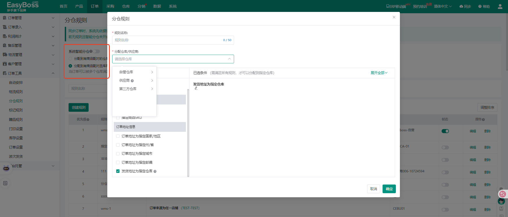Click the 确定 confirm button

click(389, 189)
